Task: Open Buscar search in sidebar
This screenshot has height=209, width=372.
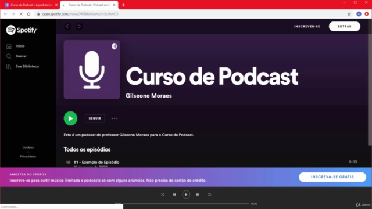Action: pyautogui.click(x=16, y=56)
